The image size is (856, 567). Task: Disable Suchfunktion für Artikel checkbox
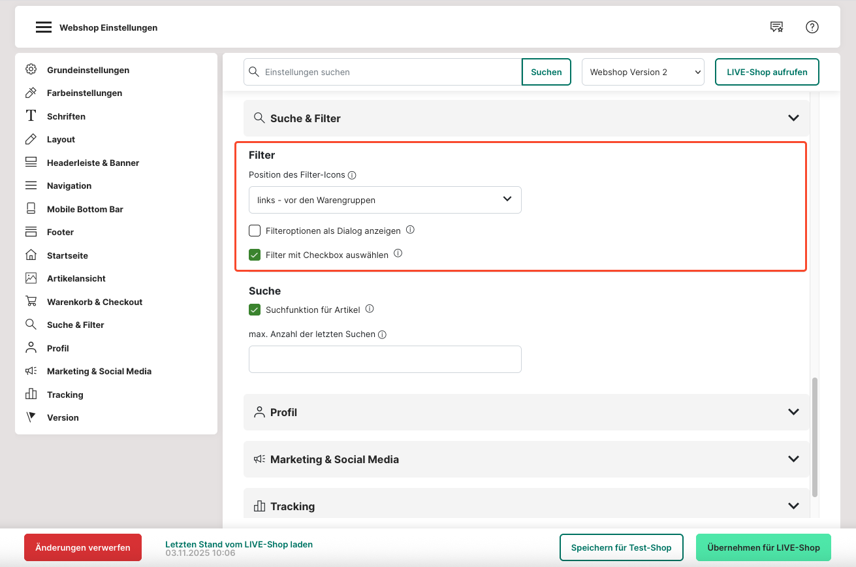(x=255, y=310)
